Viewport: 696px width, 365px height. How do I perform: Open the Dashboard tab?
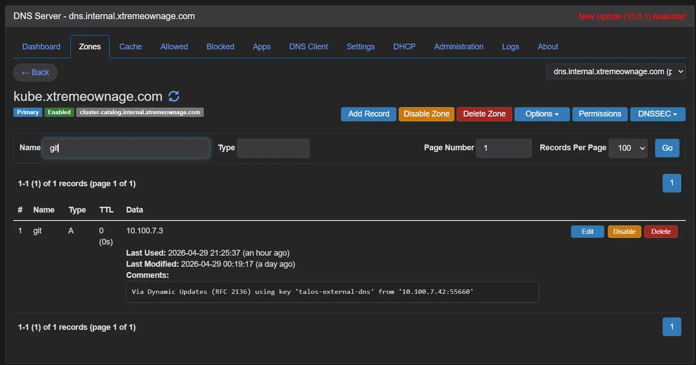(x=41, y=47)
